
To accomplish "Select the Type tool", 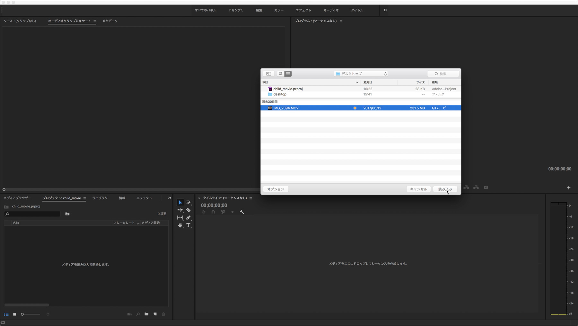I will [x=188, y=225].
